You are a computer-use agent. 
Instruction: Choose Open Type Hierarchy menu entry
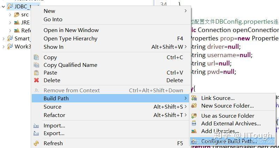point(70,38)
